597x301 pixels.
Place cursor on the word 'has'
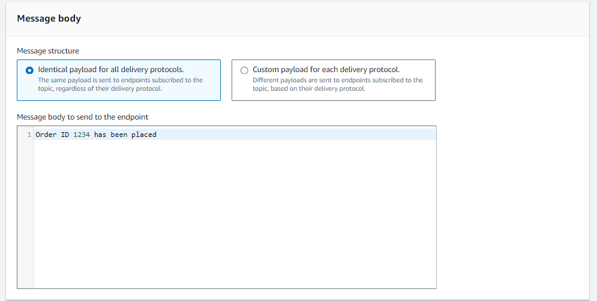coord(100,135)
